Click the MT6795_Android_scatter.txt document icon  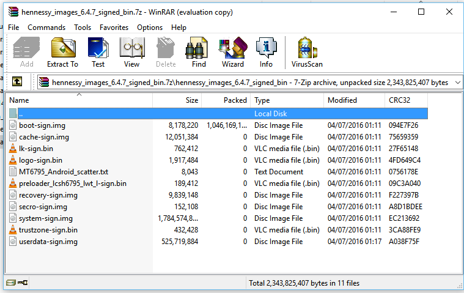13,172
